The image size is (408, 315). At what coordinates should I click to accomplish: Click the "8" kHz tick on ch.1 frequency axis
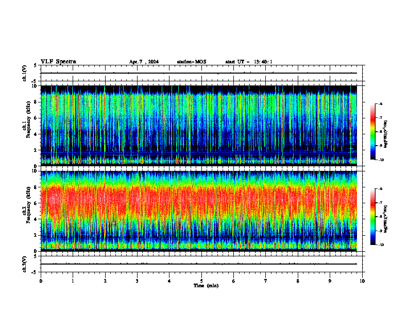pyautogui.click(x=36, y=102)
